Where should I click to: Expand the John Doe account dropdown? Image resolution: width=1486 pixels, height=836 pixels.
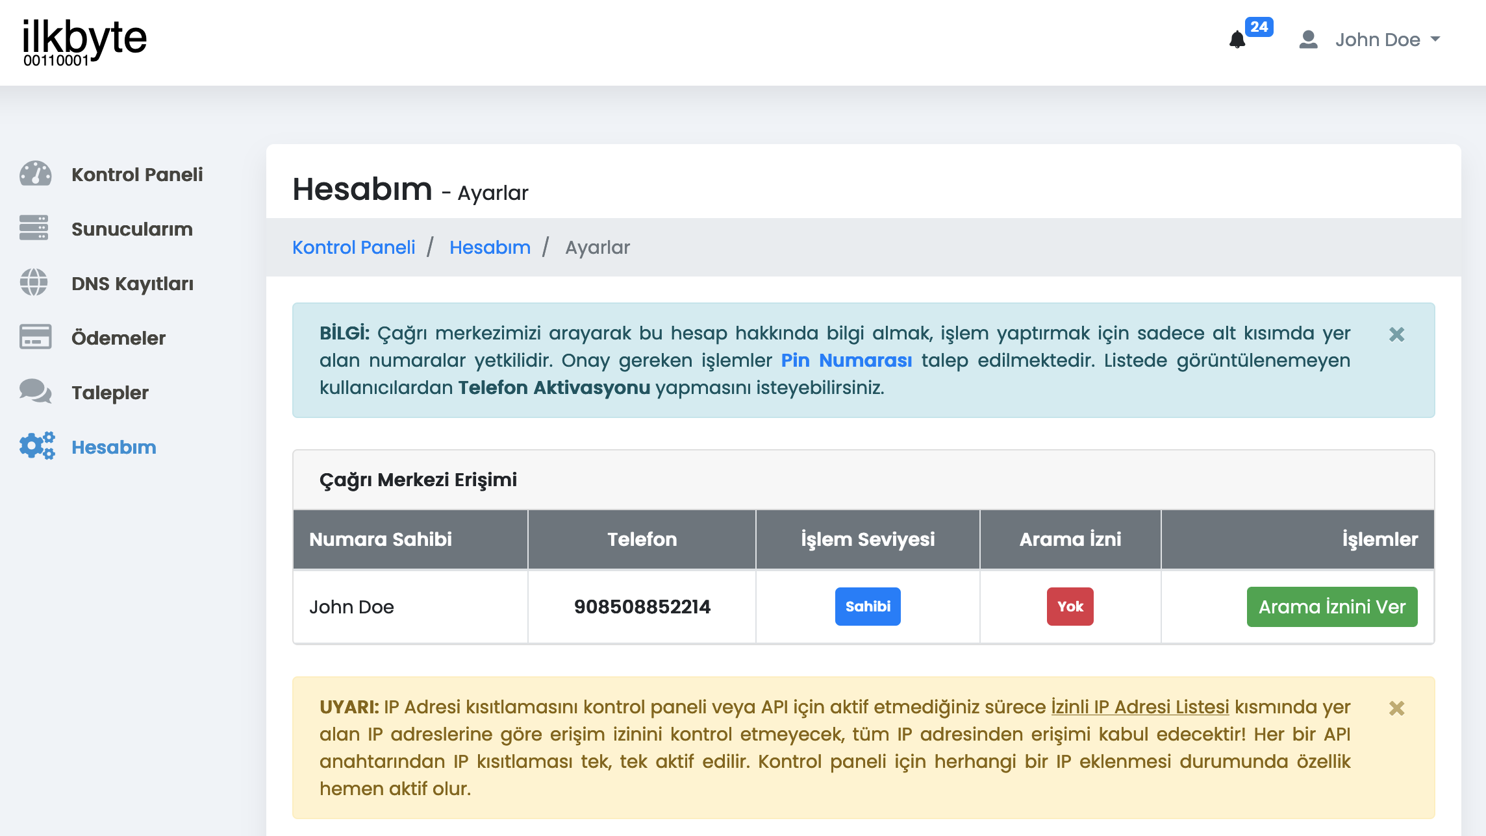click(1387, 40)
